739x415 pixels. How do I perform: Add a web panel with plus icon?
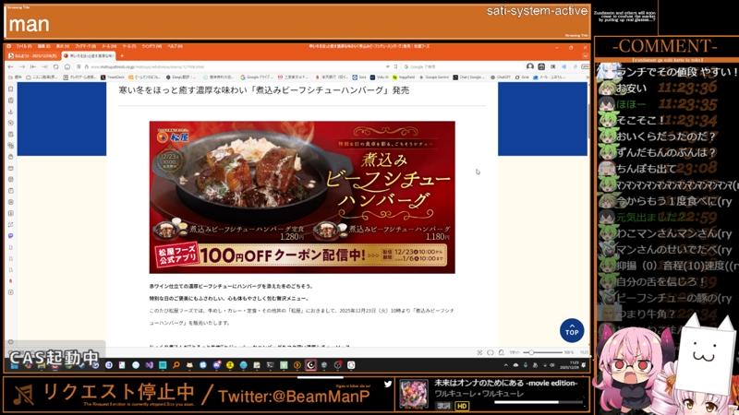[10, 292]
